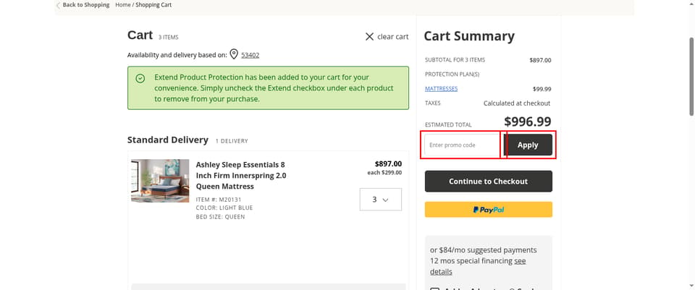Click the SUBTOTAL FOR 3 ITEMS label
This screenshot has width=695, height=290.
pos(455,60)
